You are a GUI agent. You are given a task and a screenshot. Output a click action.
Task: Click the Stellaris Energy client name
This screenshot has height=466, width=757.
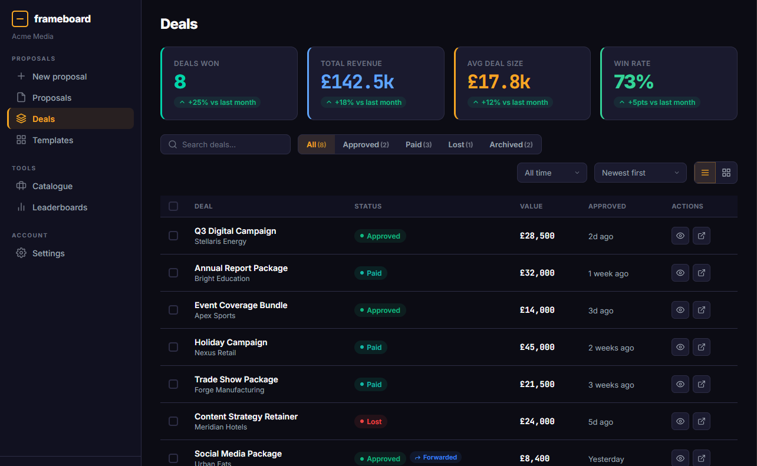point(220,242)
